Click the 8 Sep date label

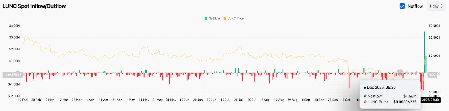(306, 100)
